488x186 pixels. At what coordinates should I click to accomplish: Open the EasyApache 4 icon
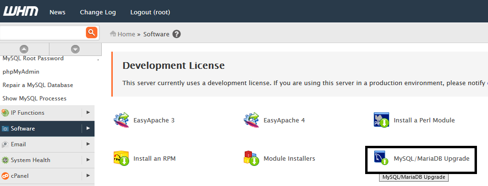pyautogui.click(x=251, y=120)
